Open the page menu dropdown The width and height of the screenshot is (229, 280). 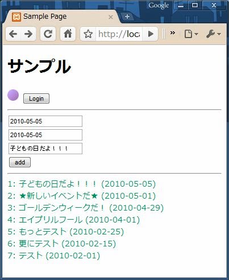(191, 34)
